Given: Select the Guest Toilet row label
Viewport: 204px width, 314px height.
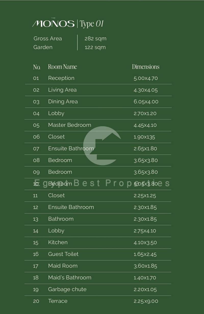Looking at the screenshot, I should click(63, 254).
